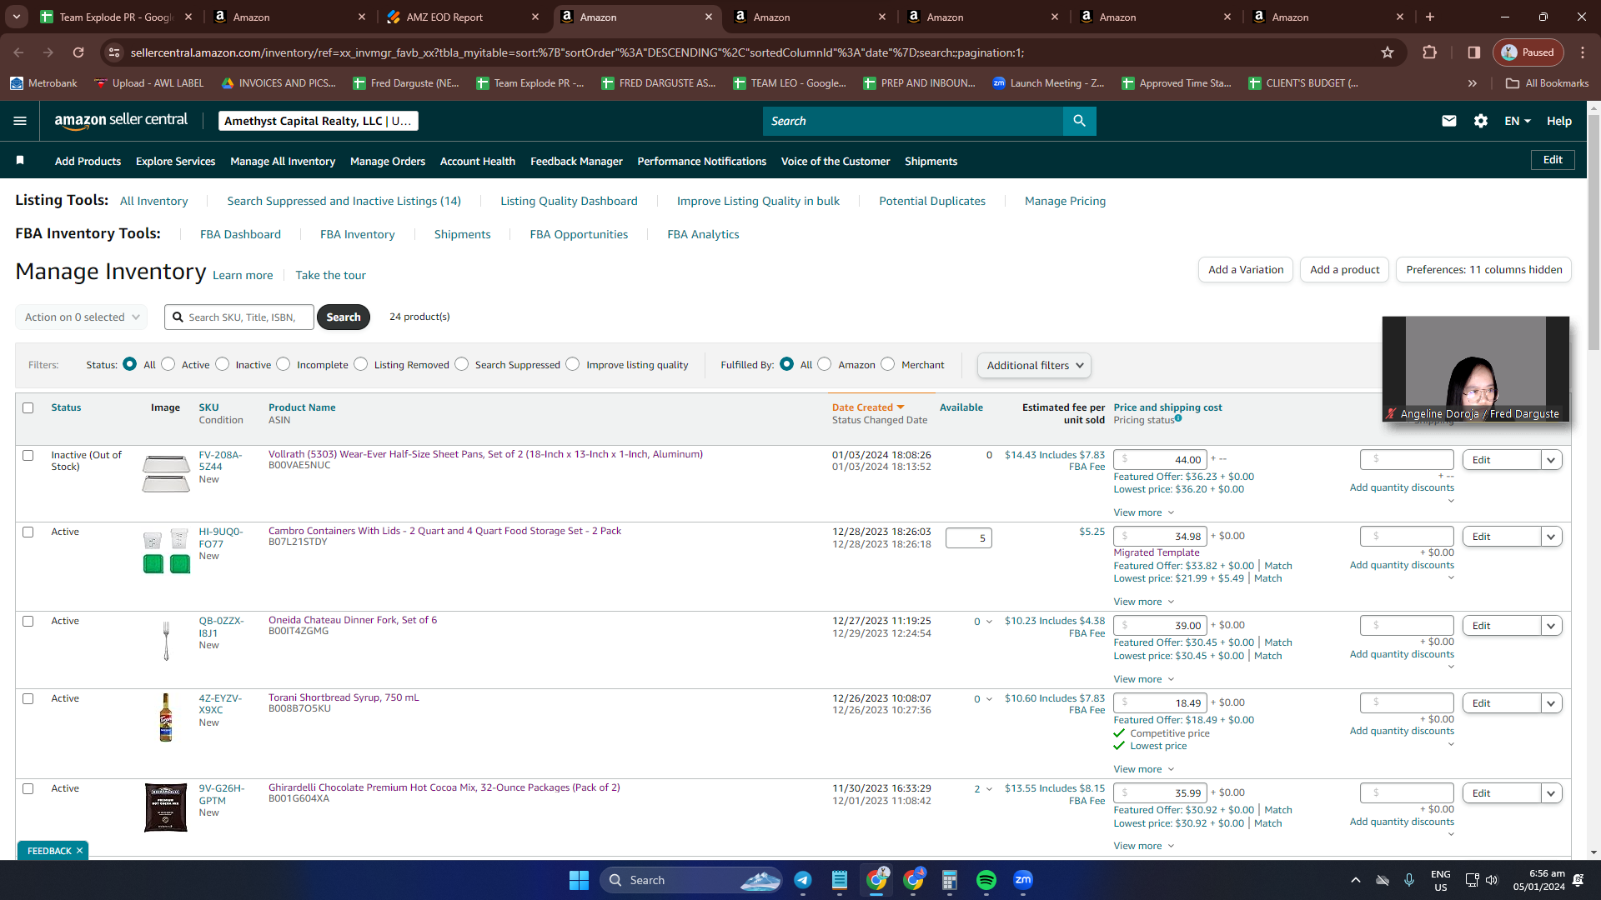This screenshot has height=900, width=1601.
Task: Go back to previous page
Action: (18, 52)
